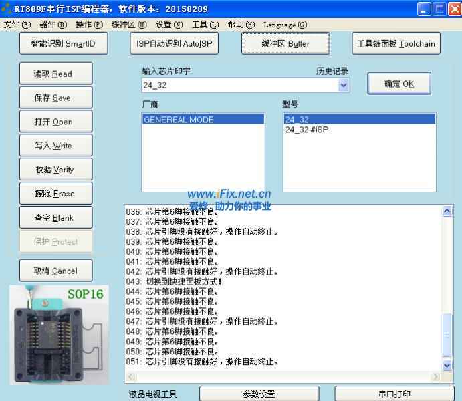Viewport: 462px width, 401px height.
Task: Click the chip marking input field
Action: coord(240,85)
